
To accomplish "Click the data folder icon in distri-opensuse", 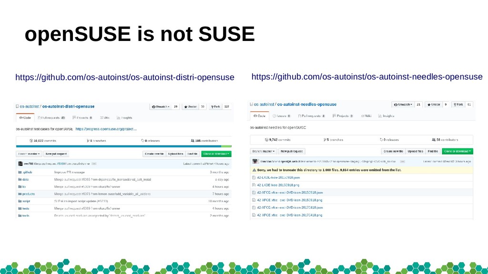I will point(20,179).
